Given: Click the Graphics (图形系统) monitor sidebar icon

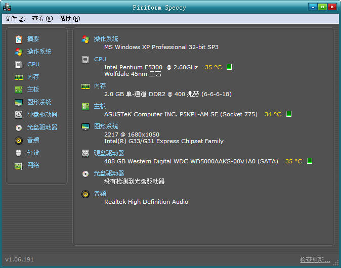Looking at the screenshot, I should (19, 102).
